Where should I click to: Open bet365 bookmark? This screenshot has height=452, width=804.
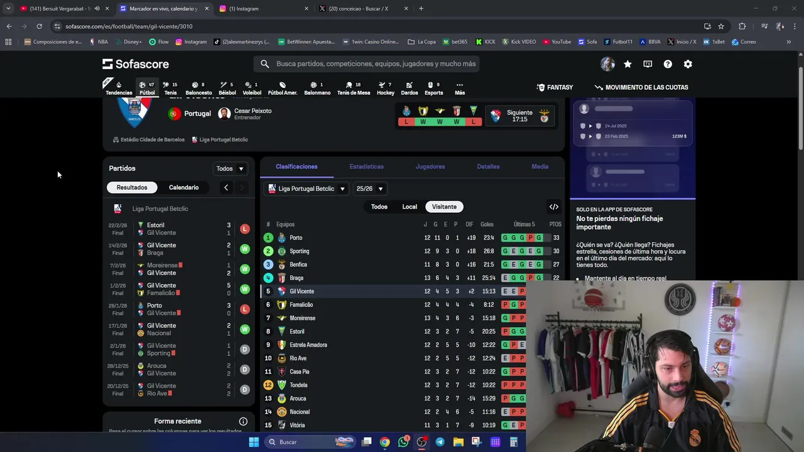(455, 42)
